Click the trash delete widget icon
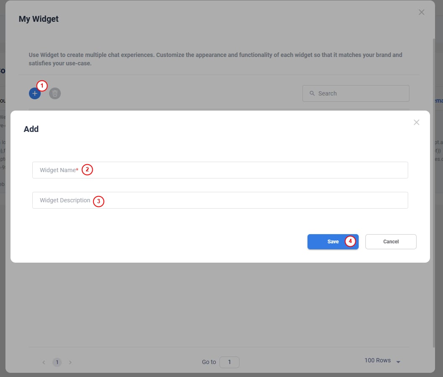Screen dimensions: 443x377 55,93
